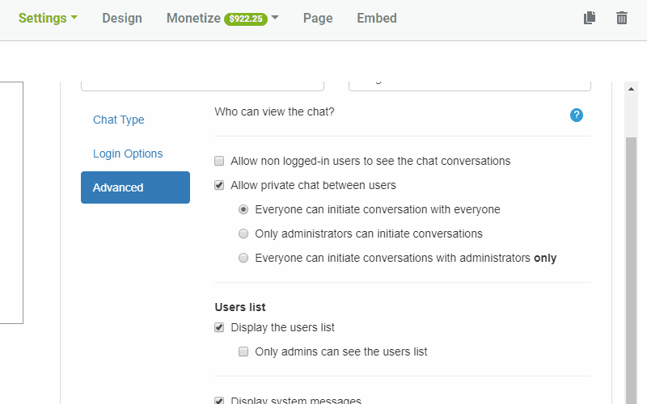
Task: Open the Page tab
Action: (318, 18)
